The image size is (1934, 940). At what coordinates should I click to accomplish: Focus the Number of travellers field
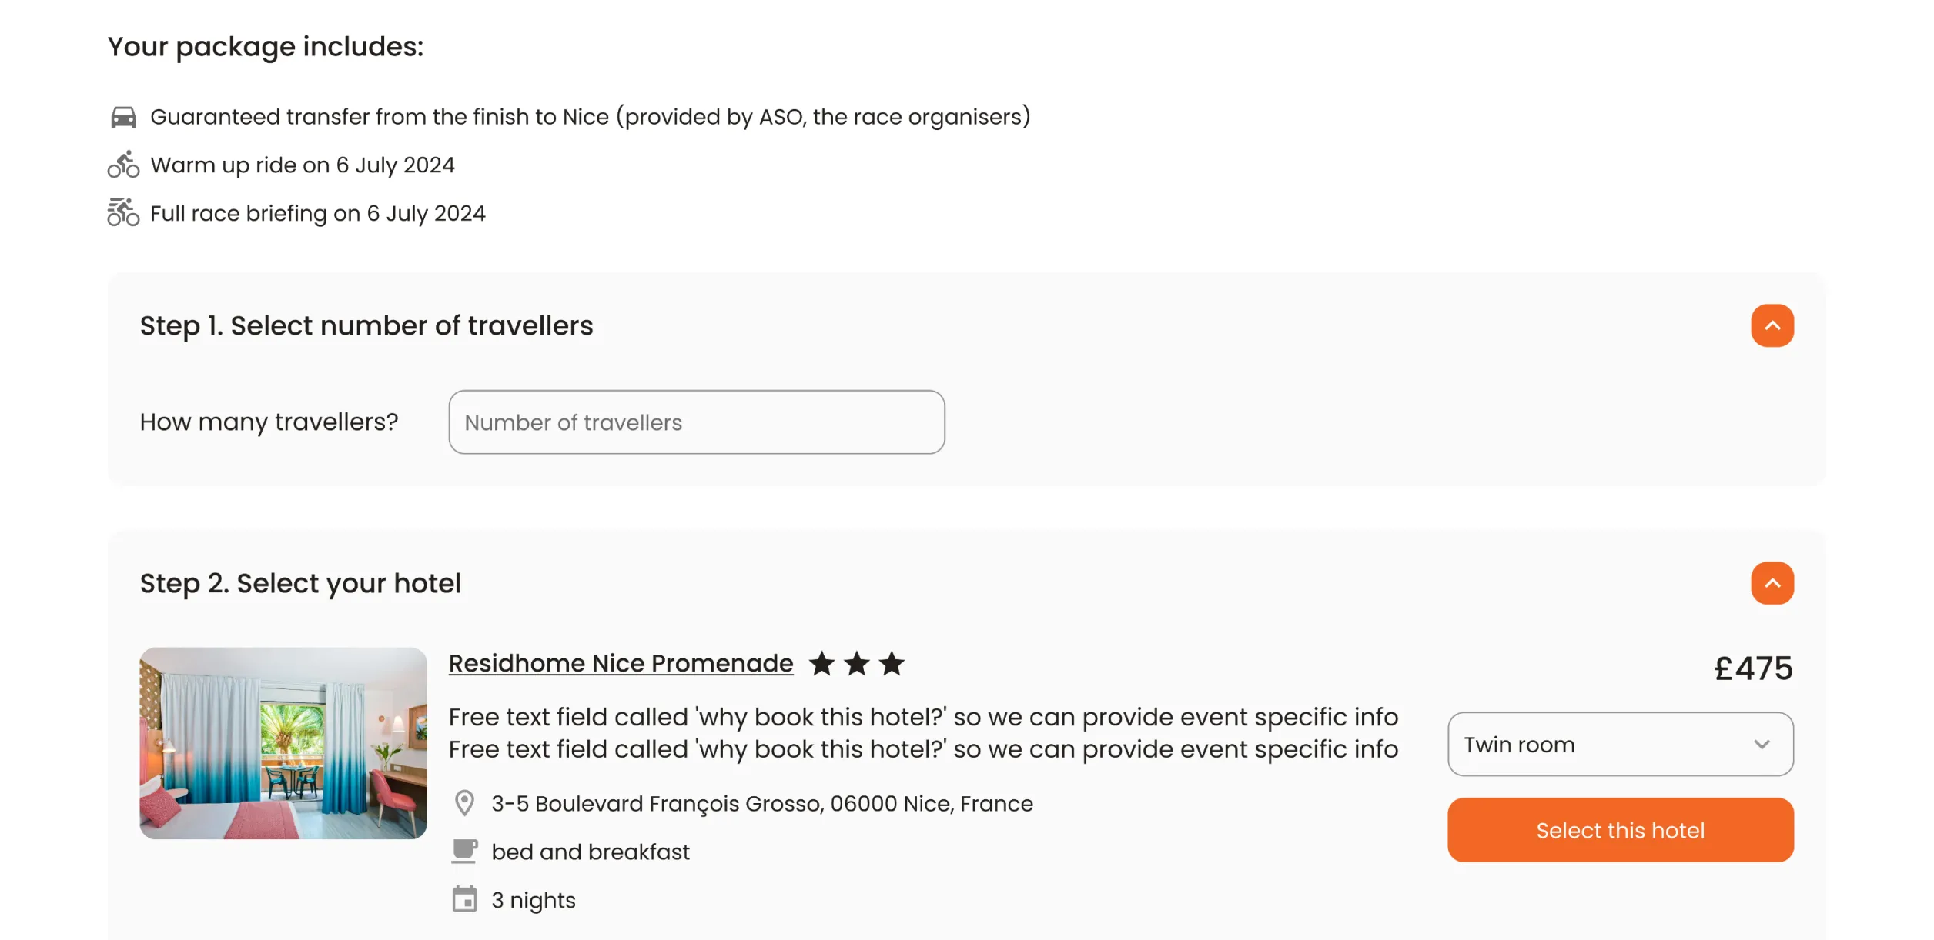[696, 422]
